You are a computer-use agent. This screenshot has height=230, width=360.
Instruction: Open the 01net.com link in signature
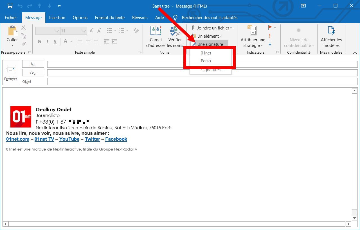click(x=18, y=139)
